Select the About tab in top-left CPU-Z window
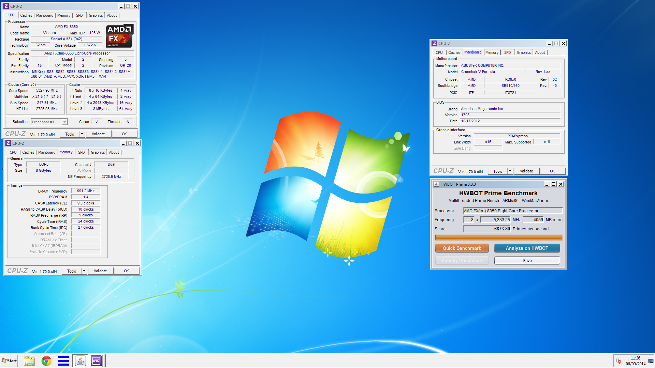 pos(112,15)
